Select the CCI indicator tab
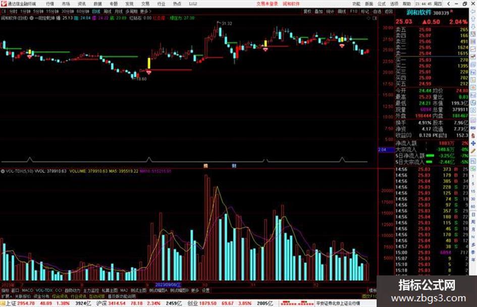Image resolution: width=477 pixels, height=307 pixels. coord(59,290)
